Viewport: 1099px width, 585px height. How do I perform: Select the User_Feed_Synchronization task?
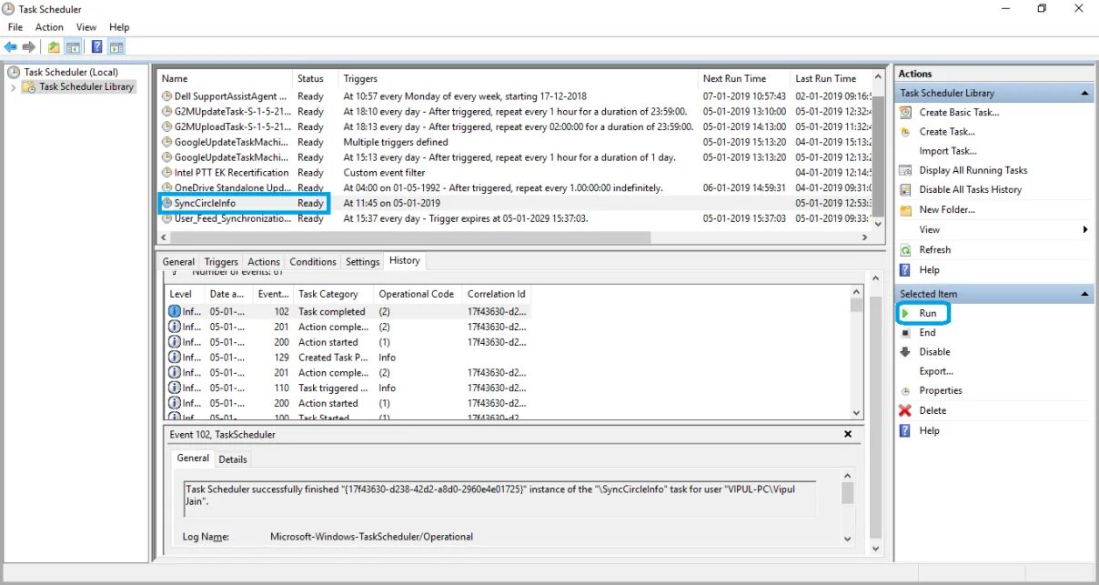coord(515,218)
